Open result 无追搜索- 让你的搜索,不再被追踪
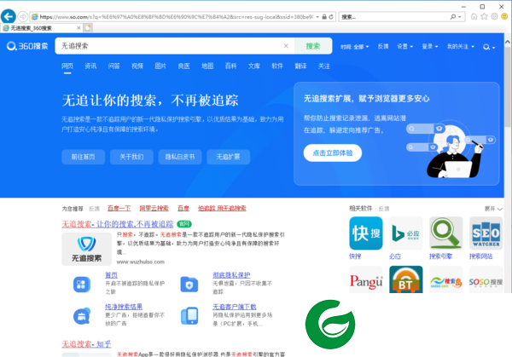Screen dimensions: 512x357 point(118,224)
